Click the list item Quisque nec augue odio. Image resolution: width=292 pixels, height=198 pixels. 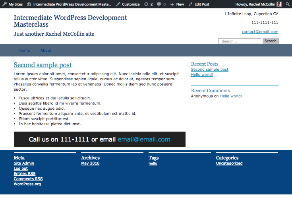click(x=42, y=108)
